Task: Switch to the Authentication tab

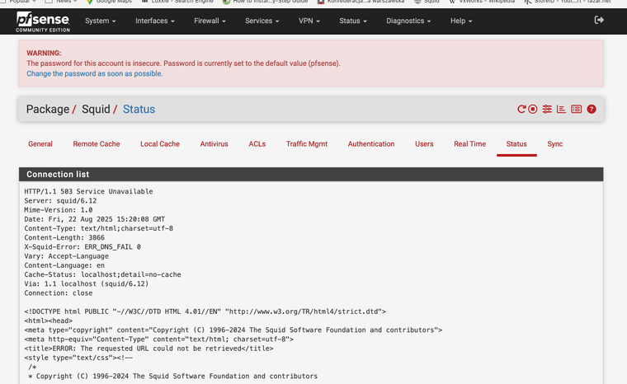Action: 371,144
